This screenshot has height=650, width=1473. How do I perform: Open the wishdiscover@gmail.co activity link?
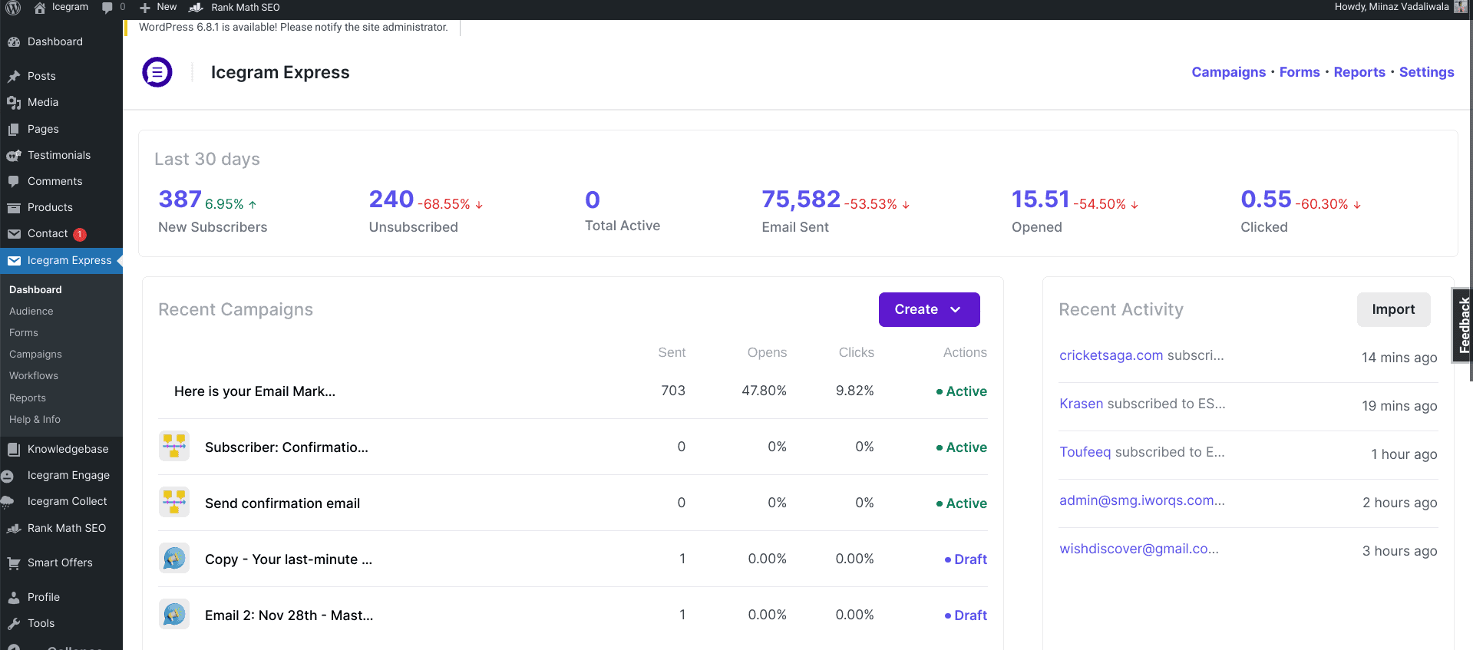click(x=1139, y=549)
